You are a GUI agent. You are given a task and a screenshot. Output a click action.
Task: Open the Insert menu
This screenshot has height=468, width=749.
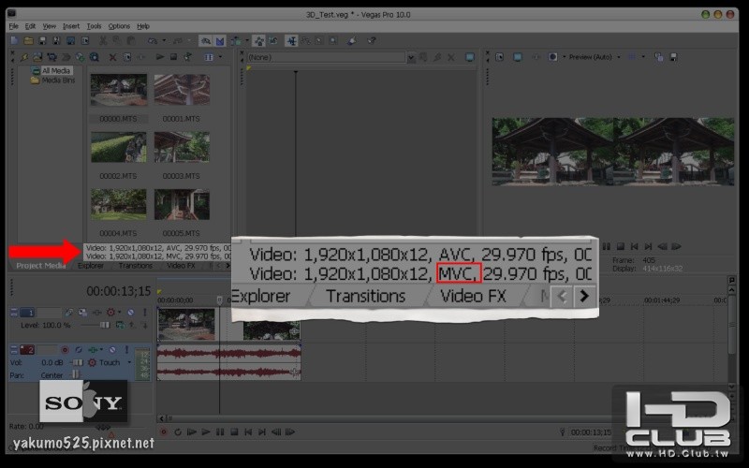(x=71, y=27)
